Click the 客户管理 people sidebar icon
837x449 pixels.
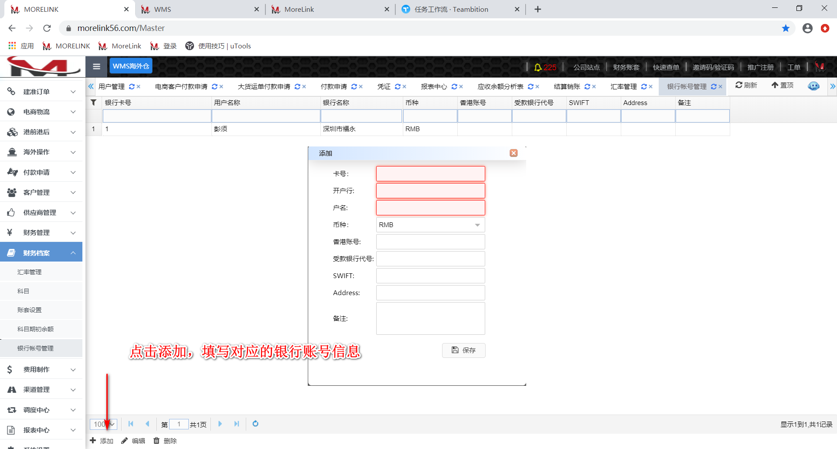coord(12,192)
